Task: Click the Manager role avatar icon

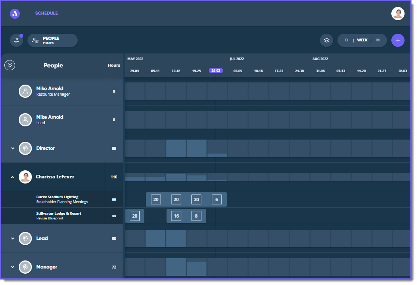Action: pyautogui.click(x=25, y=267)
